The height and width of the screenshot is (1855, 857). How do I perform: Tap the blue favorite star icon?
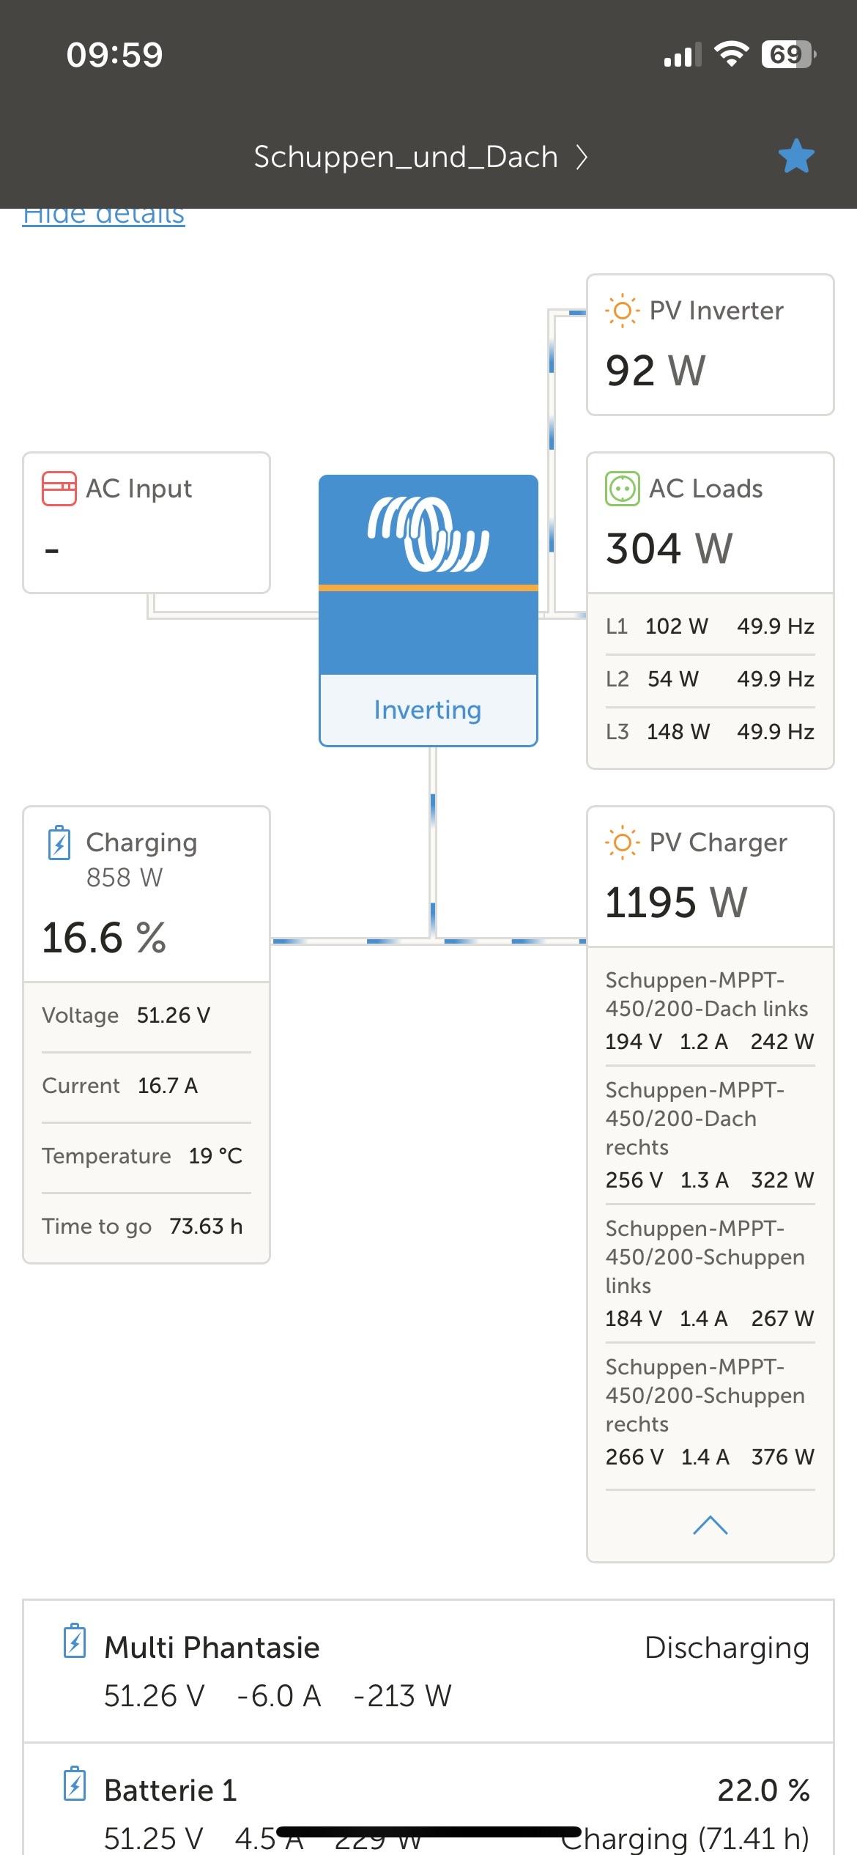coord(795,156)
